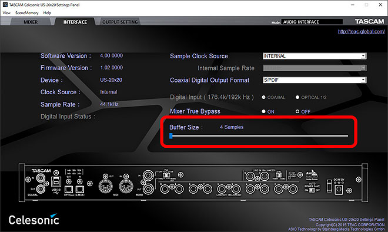Click the DC IN 12V power jack
Image resolution: width=388 pixels, height=232 pixels.
click(339, 190)
